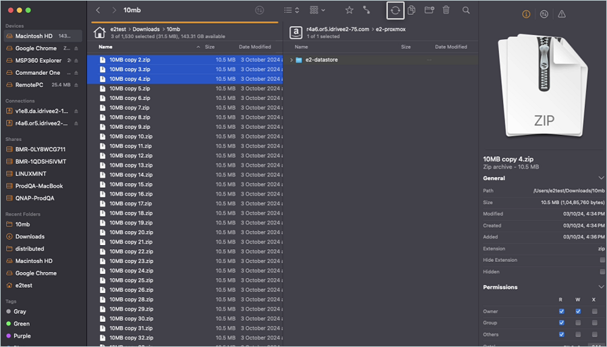Collapse the General section
Image resolution: width=607 pixels, height=347 pixels.
point(602,178)
